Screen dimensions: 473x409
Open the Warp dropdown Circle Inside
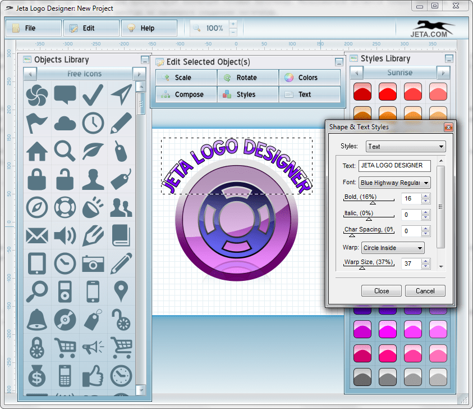[393, 248]
